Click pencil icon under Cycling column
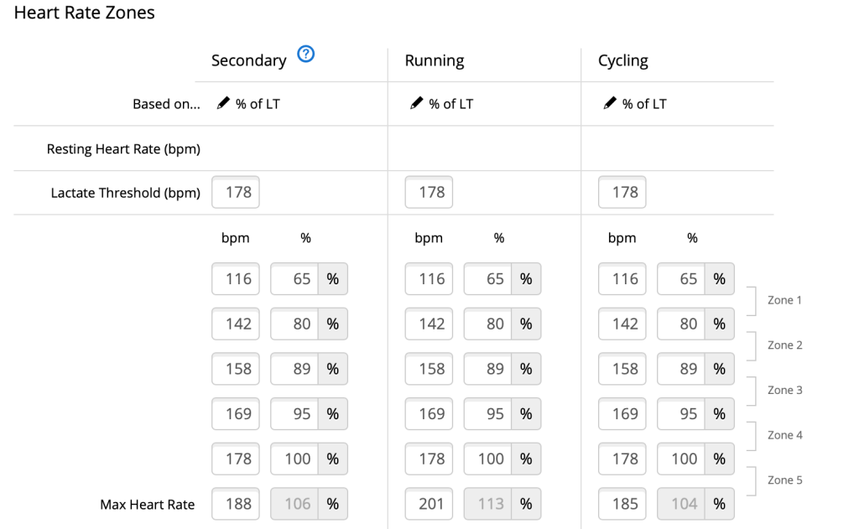 click(x=610, y=104)
